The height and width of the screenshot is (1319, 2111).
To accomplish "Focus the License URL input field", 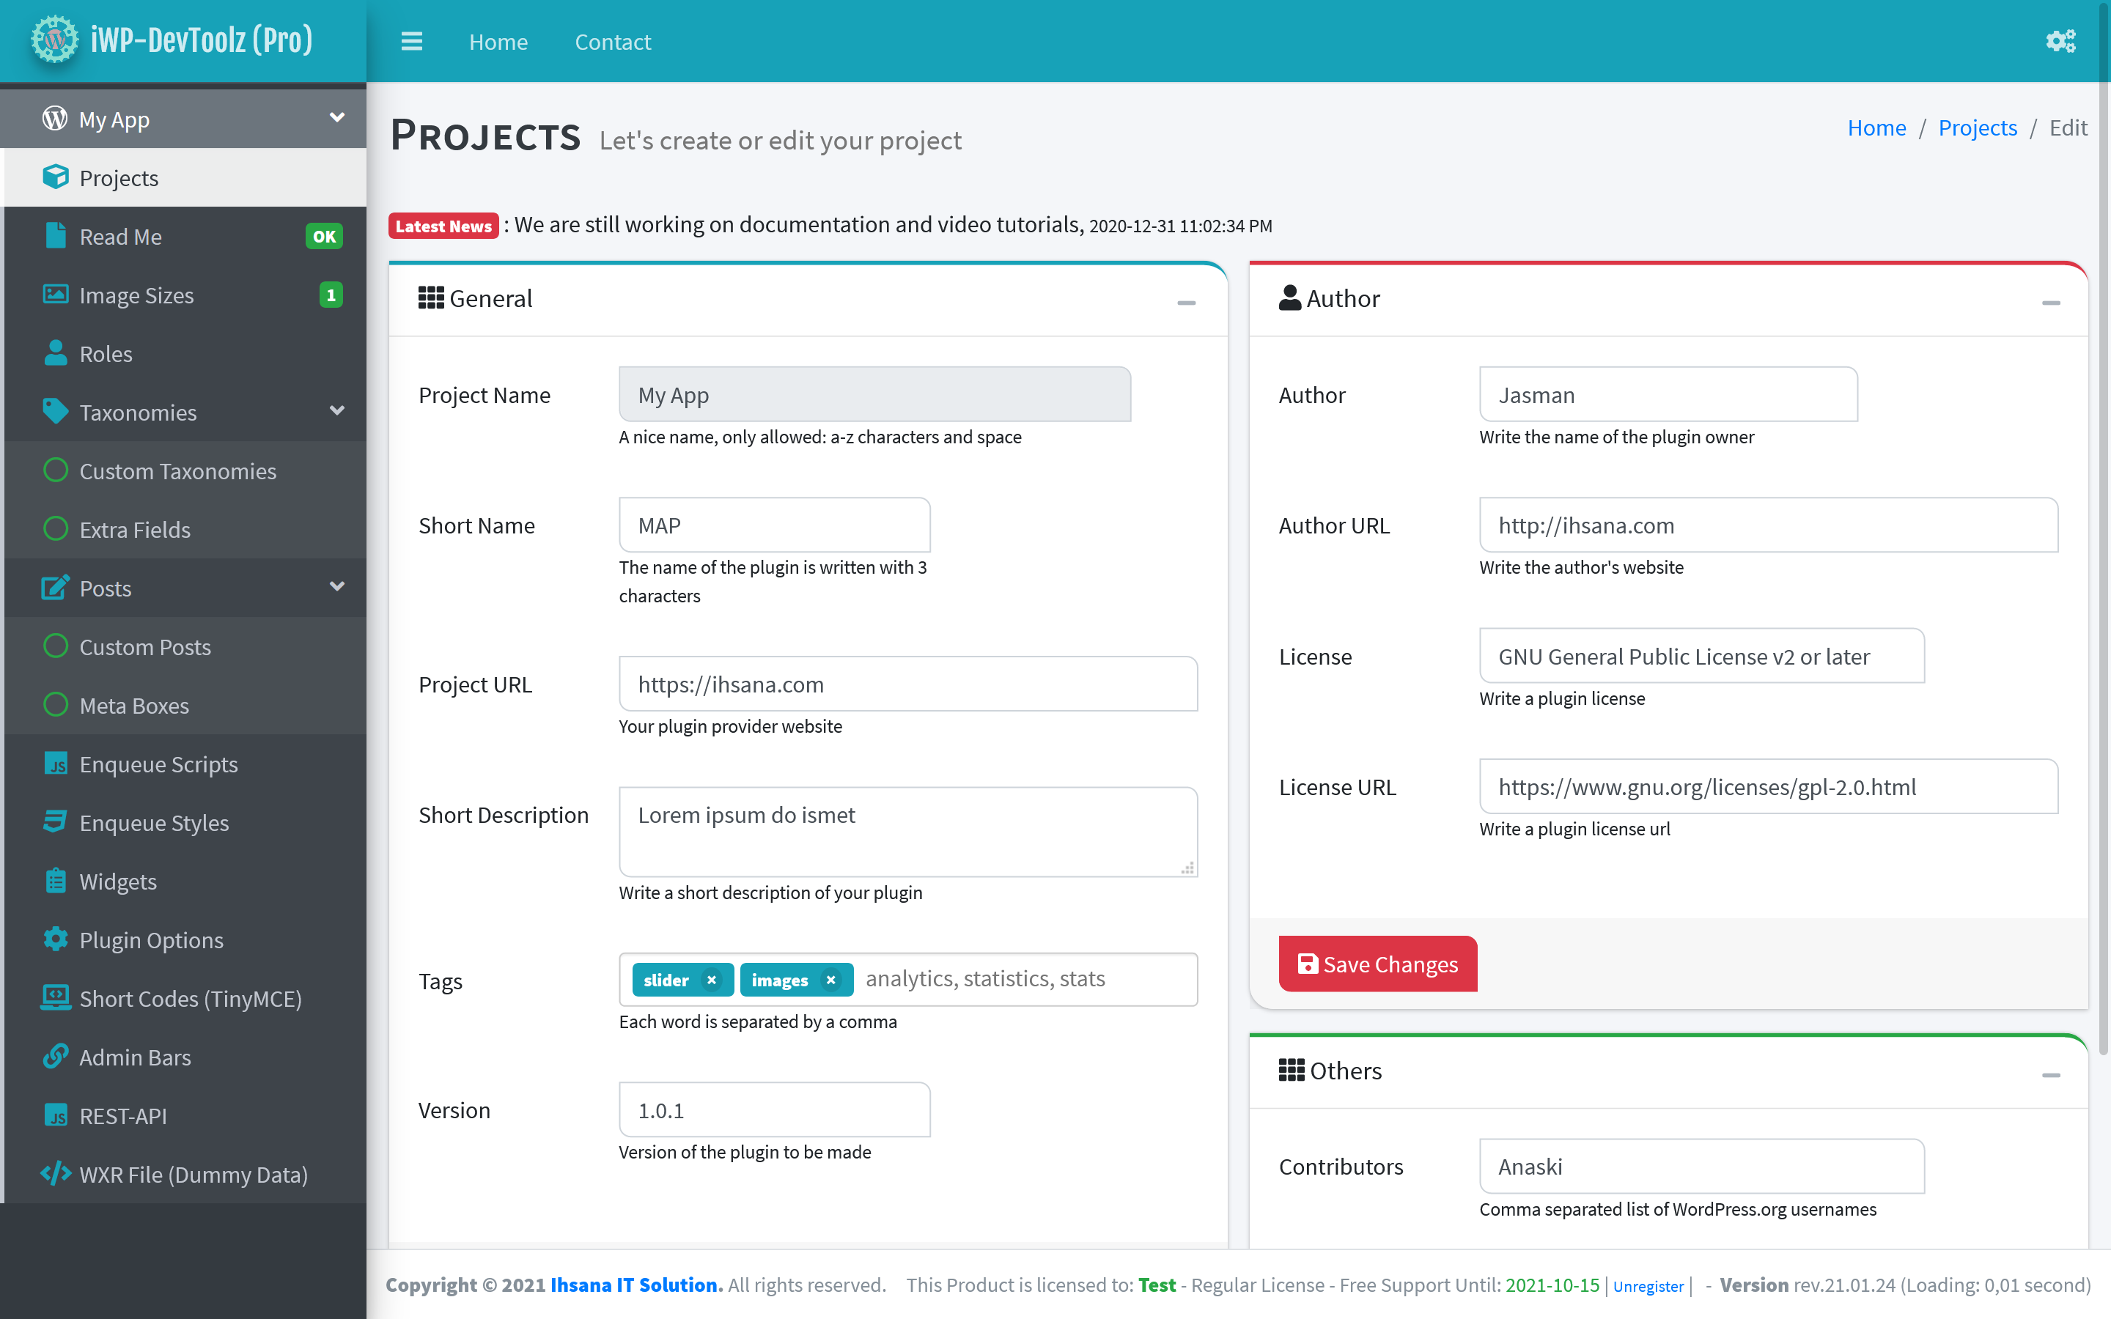I will 1768,786.
